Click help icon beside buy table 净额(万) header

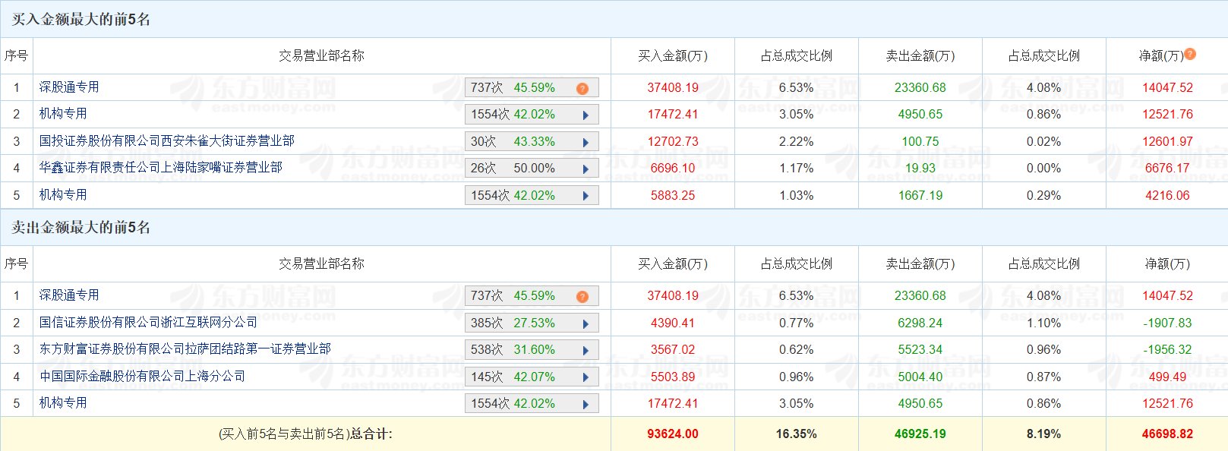pos(1190,54)
